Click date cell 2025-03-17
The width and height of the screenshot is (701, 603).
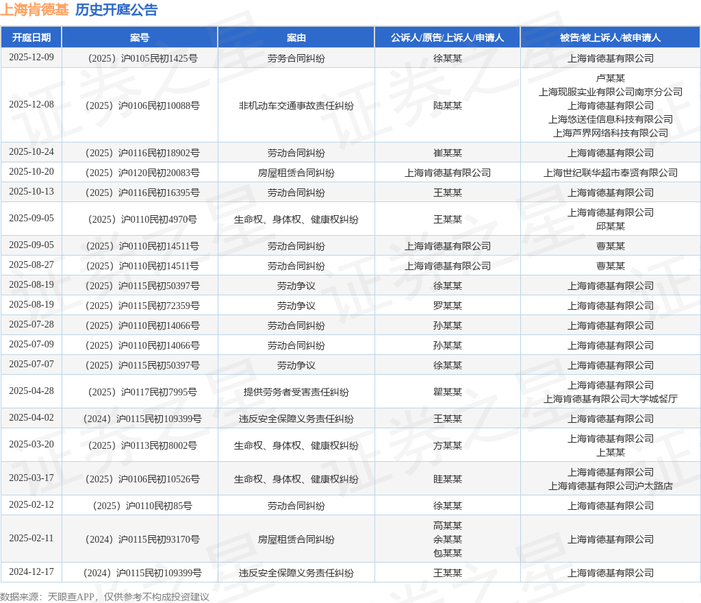31,478
